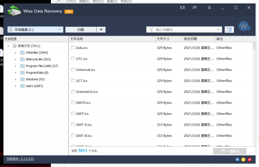Image resolution: width=259 pixels, height=167 pixels.
Task: Expand the Windows (93) tree node
Action: 16,80
